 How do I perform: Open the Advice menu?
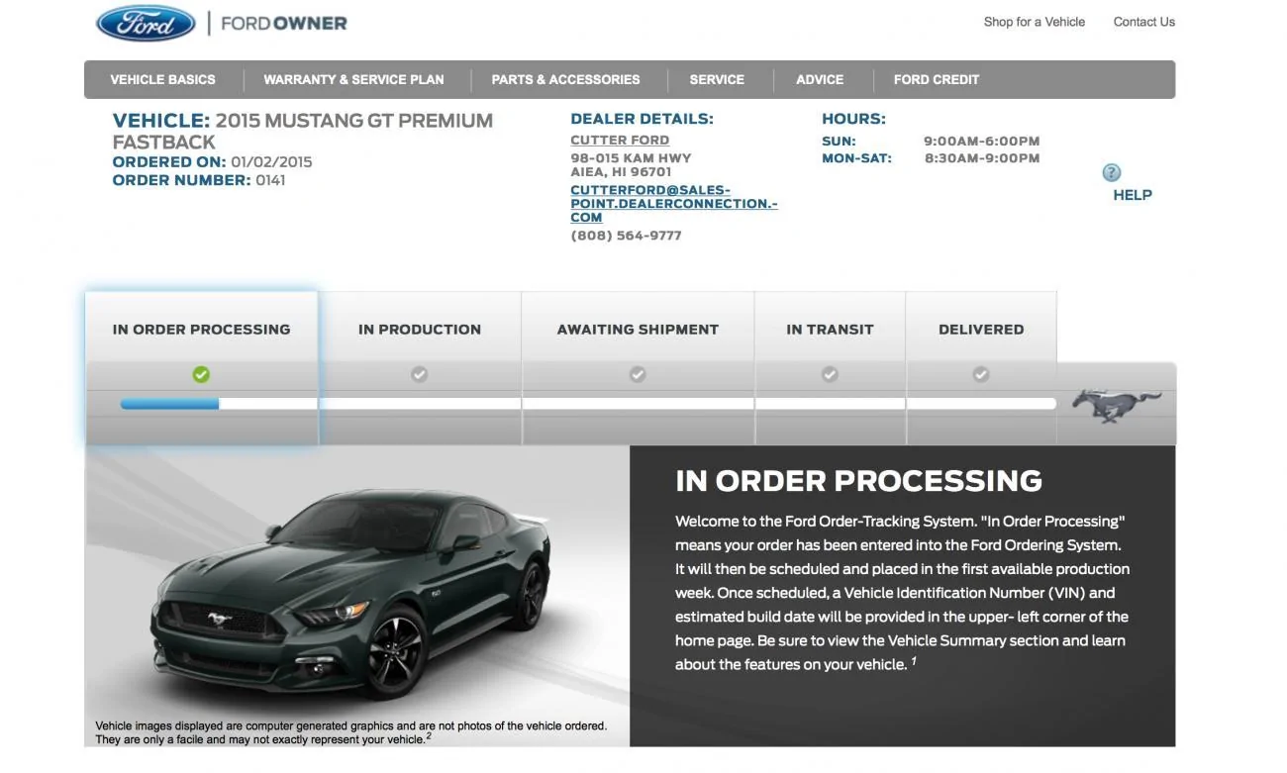pos(820,79)
